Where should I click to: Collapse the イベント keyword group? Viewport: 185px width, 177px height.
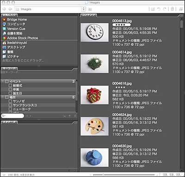[x=3, y=81]
